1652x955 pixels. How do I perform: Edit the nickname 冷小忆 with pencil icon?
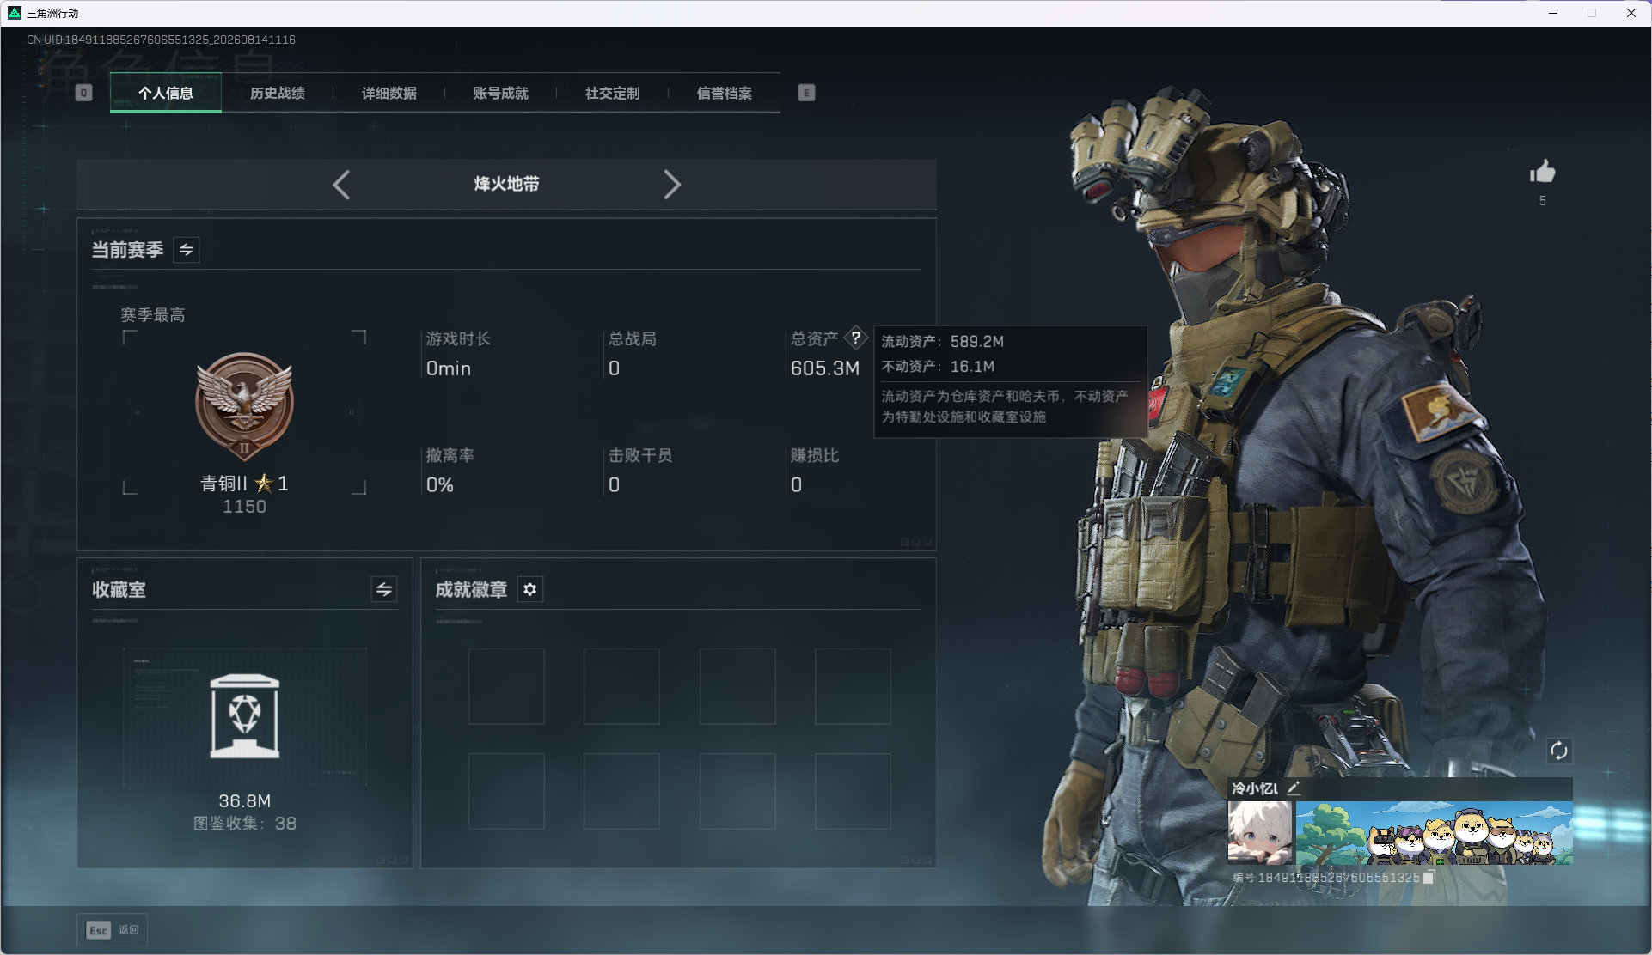1294,788
